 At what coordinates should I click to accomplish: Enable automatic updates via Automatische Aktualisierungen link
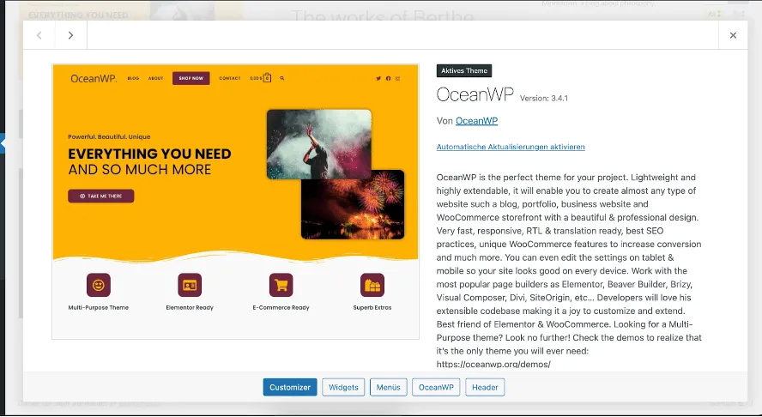click(511, 147)
